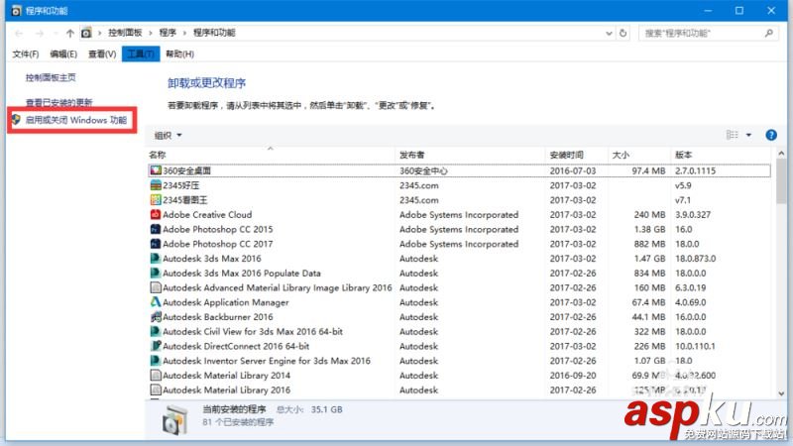This screenshot has height=446, width=793.
Task: Click the Autodesk Application Manager icon
Action: (x=156, y=302)
